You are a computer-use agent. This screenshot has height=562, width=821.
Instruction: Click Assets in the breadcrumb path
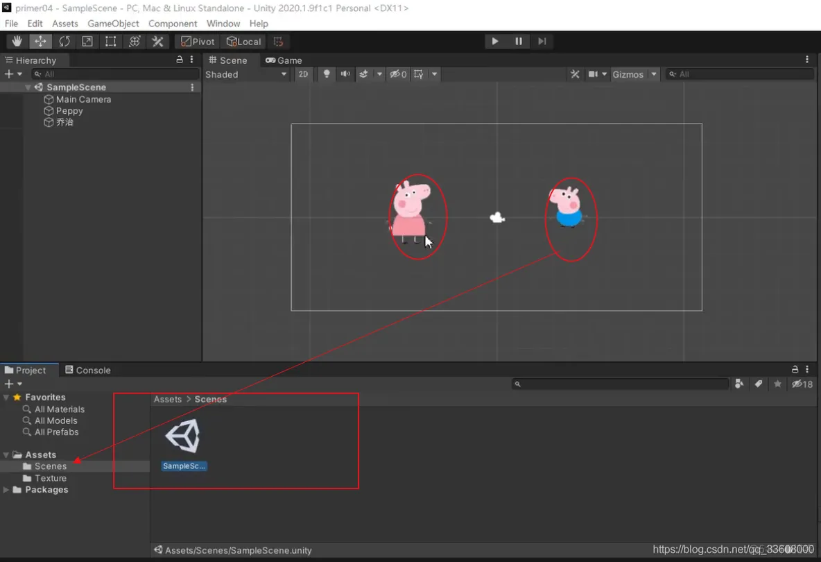pos(168,399)
